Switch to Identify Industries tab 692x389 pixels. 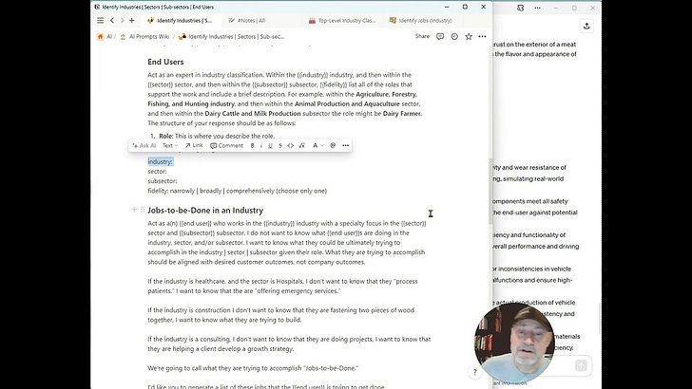(180, 20)
